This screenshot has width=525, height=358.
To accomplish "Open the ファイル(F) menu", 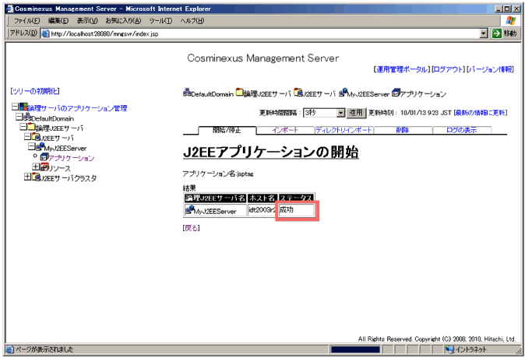I will pos(26,21).
